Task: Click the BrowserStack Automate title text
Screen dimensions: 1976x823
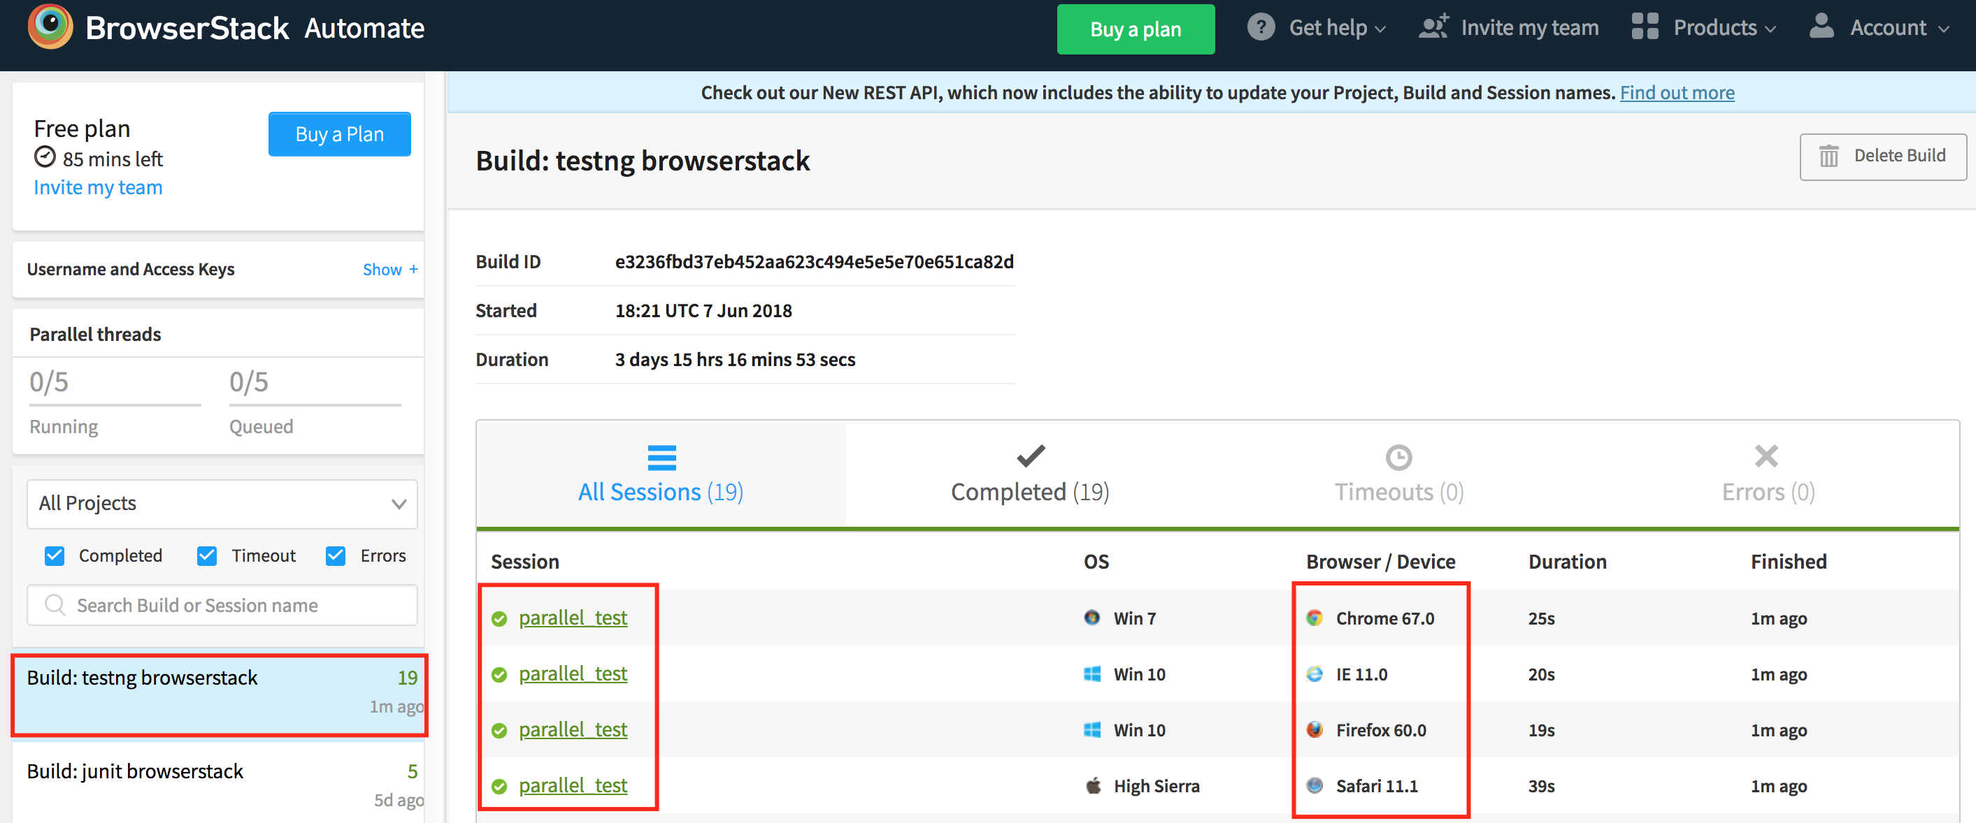Action: click(x=255, y=29)
